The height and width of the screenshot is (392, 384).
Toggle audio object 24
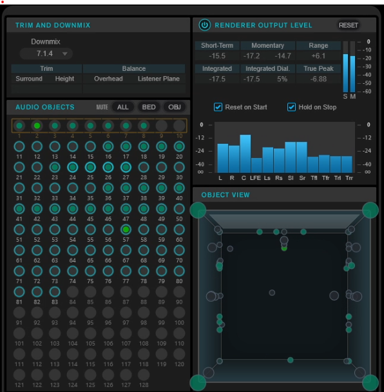(x=72, y=167)
